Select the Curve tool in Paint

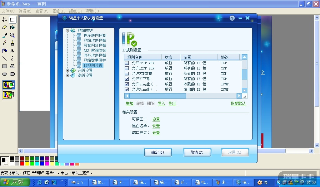point(12,58)
